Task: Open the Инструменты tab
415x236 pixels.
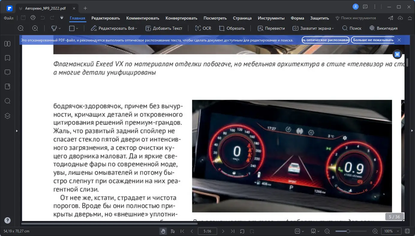Action: tap(271, 18)
